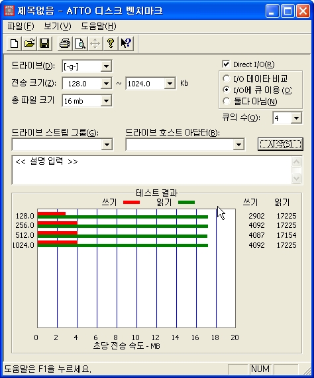
Task: Click the 512.0 row label in chart
Action: tap(25, 235)
